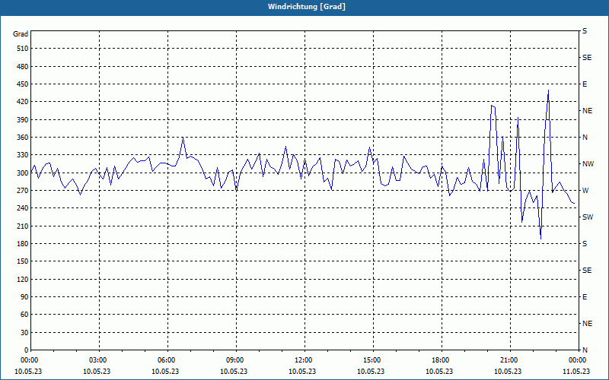This screenshot has height=380, width=609.
Task: Select the "N" compass label beside the 360 gridline
Action: [x=585, y=138]
